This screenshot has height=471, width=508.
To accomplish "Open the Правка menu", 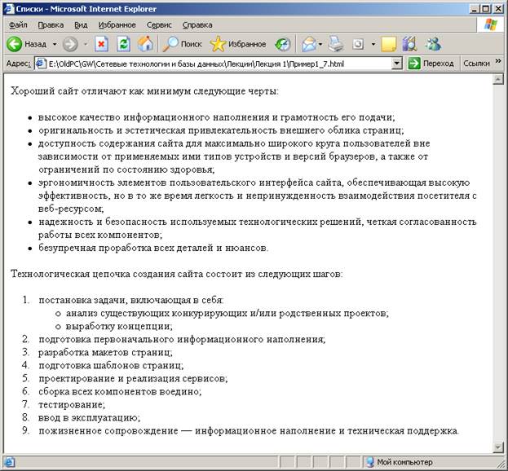I will pos(51,25).
